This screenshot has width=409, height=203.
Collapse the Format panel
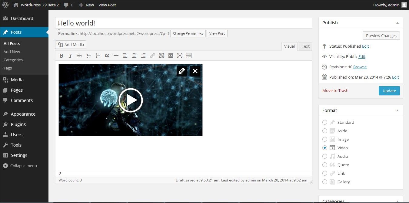pyautogui.click(x=397, y=110)
